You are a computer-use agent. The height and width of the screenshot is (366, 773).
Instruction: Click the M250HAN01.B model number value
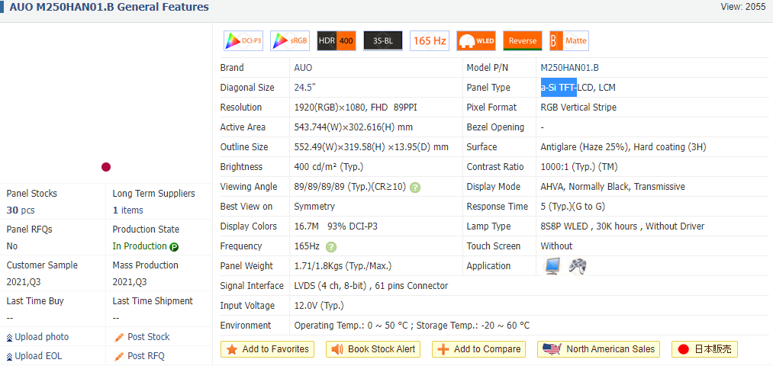(x=570, y=68)
